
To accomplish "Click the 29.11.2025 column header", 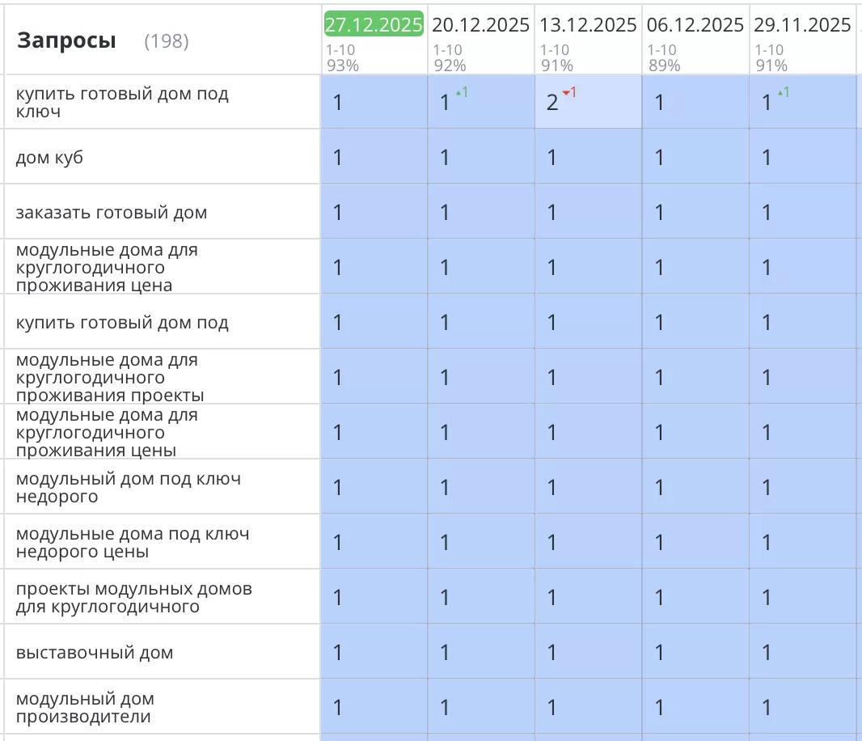I will coord(802,25).
